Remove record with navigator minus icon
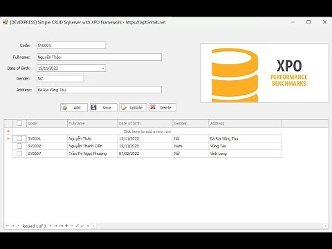The image size is (332, 249). coord(72,225)
